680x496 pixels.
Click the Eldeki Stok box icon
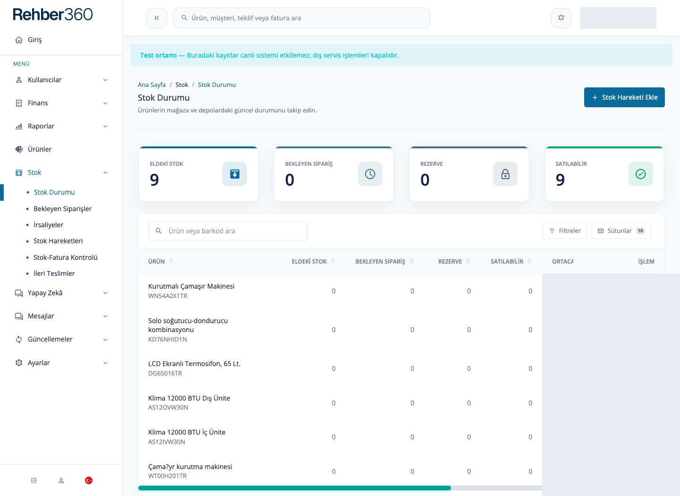tap(235, 174)
